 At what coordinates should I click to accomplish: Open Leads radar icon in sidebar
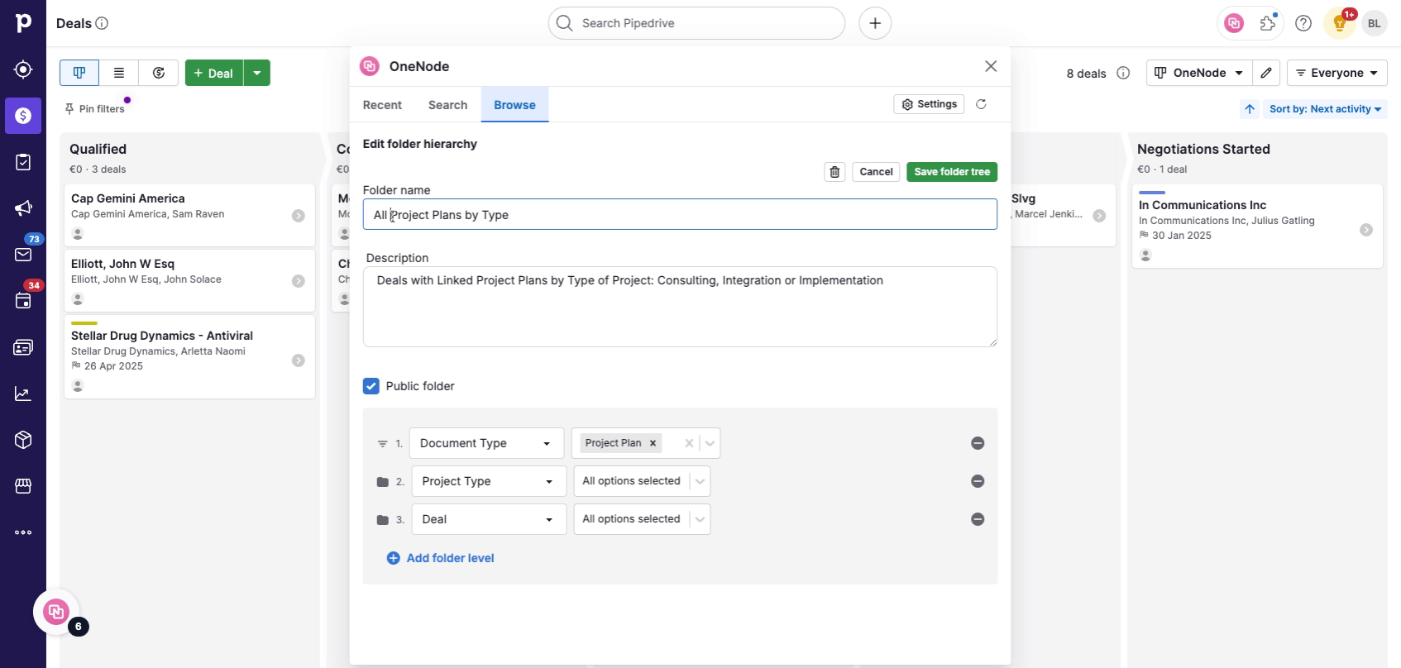point(23,69)
